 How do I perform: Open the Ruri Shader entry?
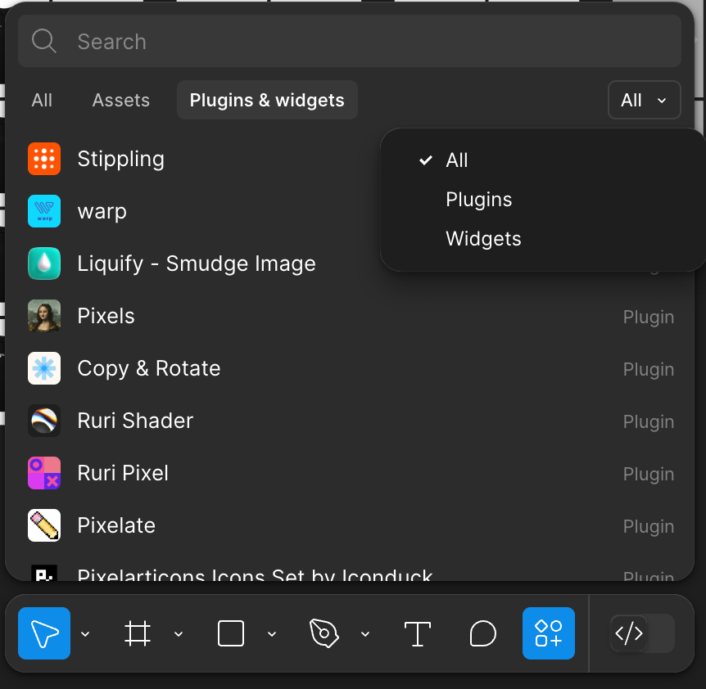tap(350, 421)
